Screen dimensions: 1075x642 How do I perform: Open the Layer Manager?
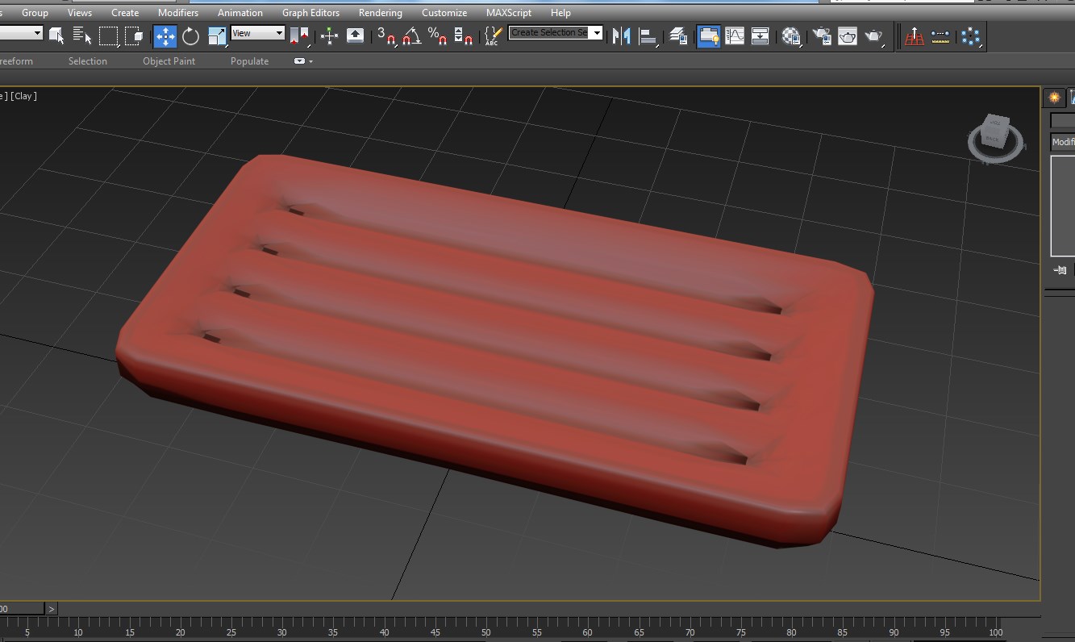pos(679,36)
